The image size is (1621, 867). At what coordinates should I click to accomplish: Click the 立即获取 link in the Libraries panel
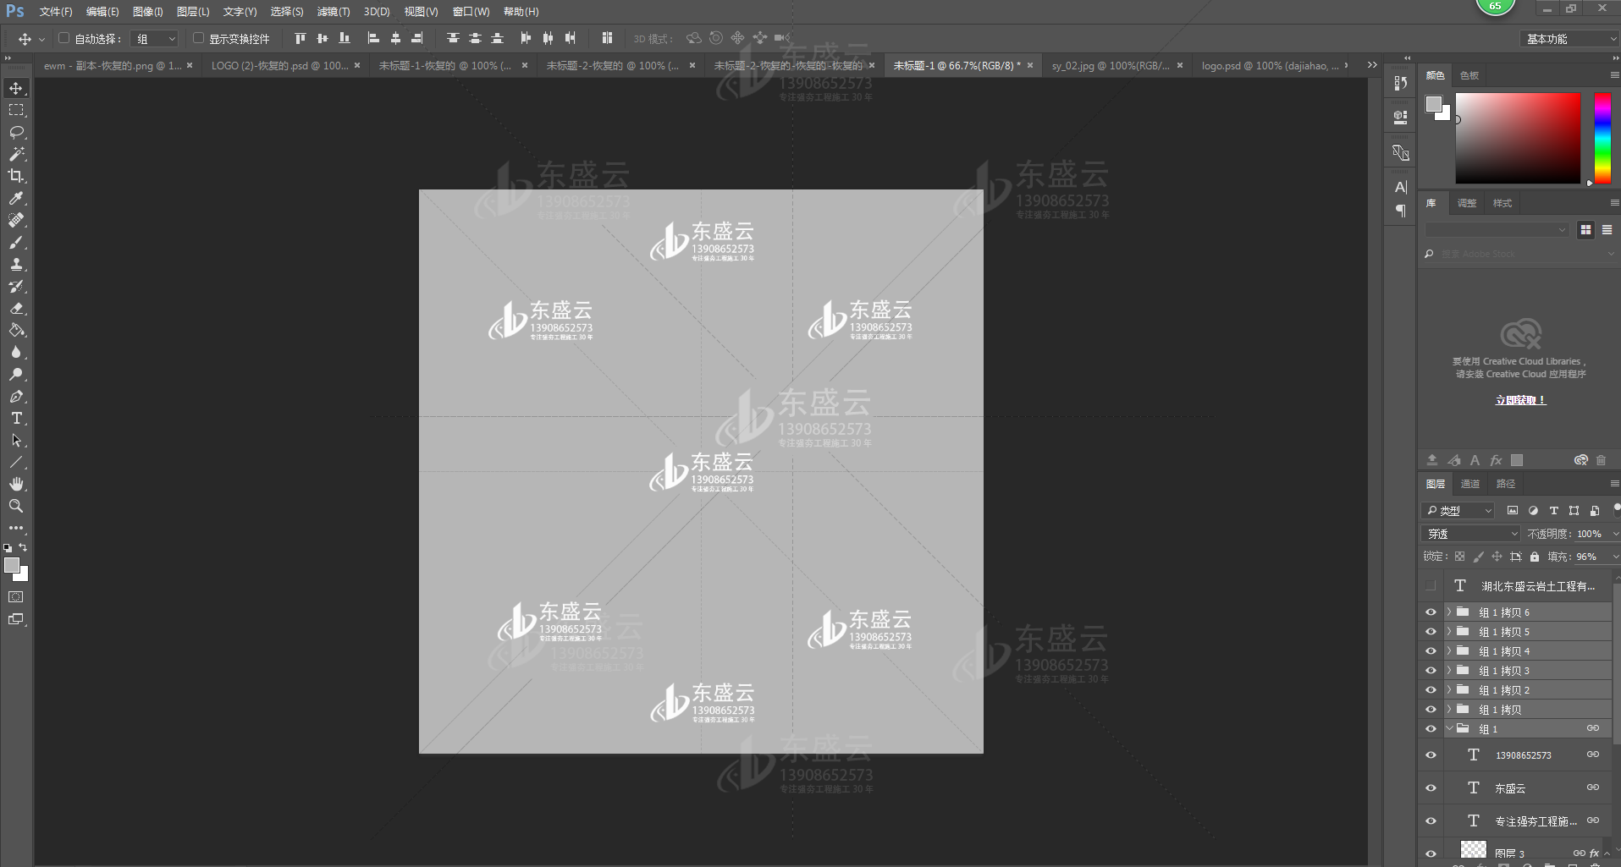tap(1519, 398)
